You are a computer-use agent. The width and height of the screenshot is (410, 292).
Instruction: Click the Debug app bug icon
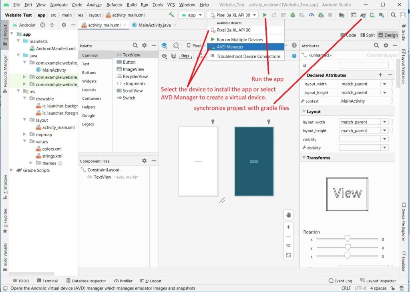coord(293,15)
